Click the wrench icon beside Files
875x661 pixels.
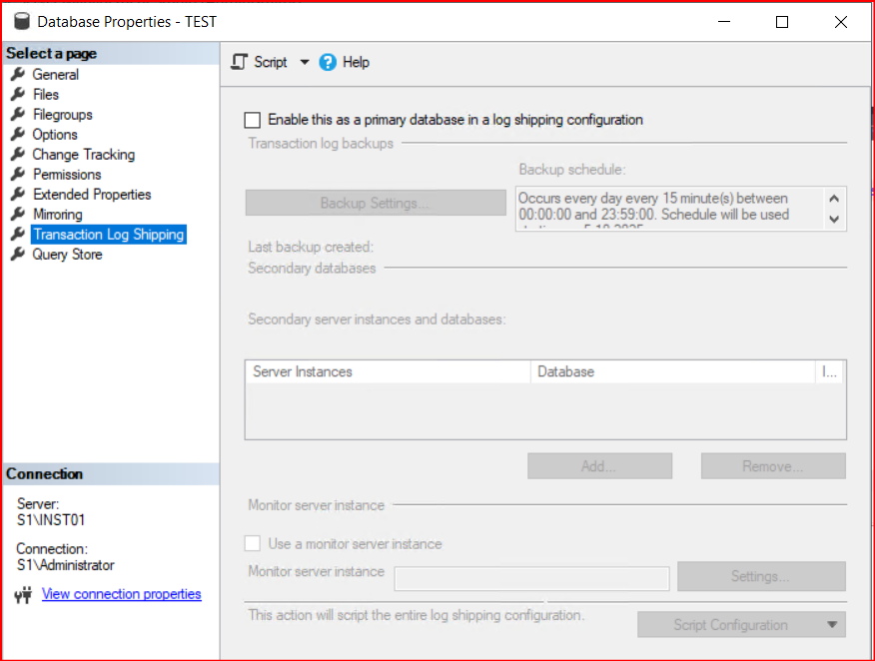click(17, 94)
